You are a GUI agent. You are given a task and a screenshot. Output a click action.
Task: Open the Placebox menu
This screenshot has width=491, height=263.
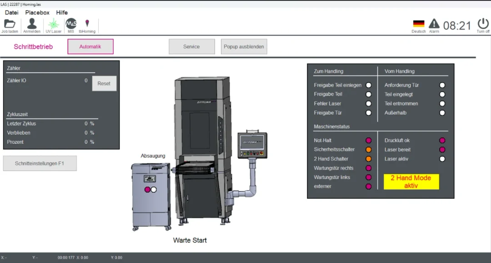pyautogui.click(x=37, y=12)
